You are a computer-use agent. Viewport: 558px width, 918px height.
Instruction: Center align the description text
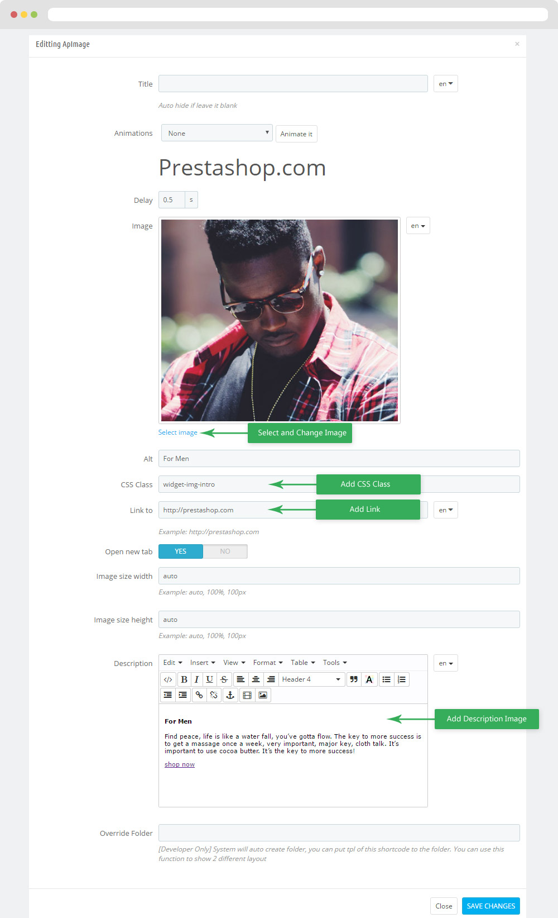tap(256, 679)
